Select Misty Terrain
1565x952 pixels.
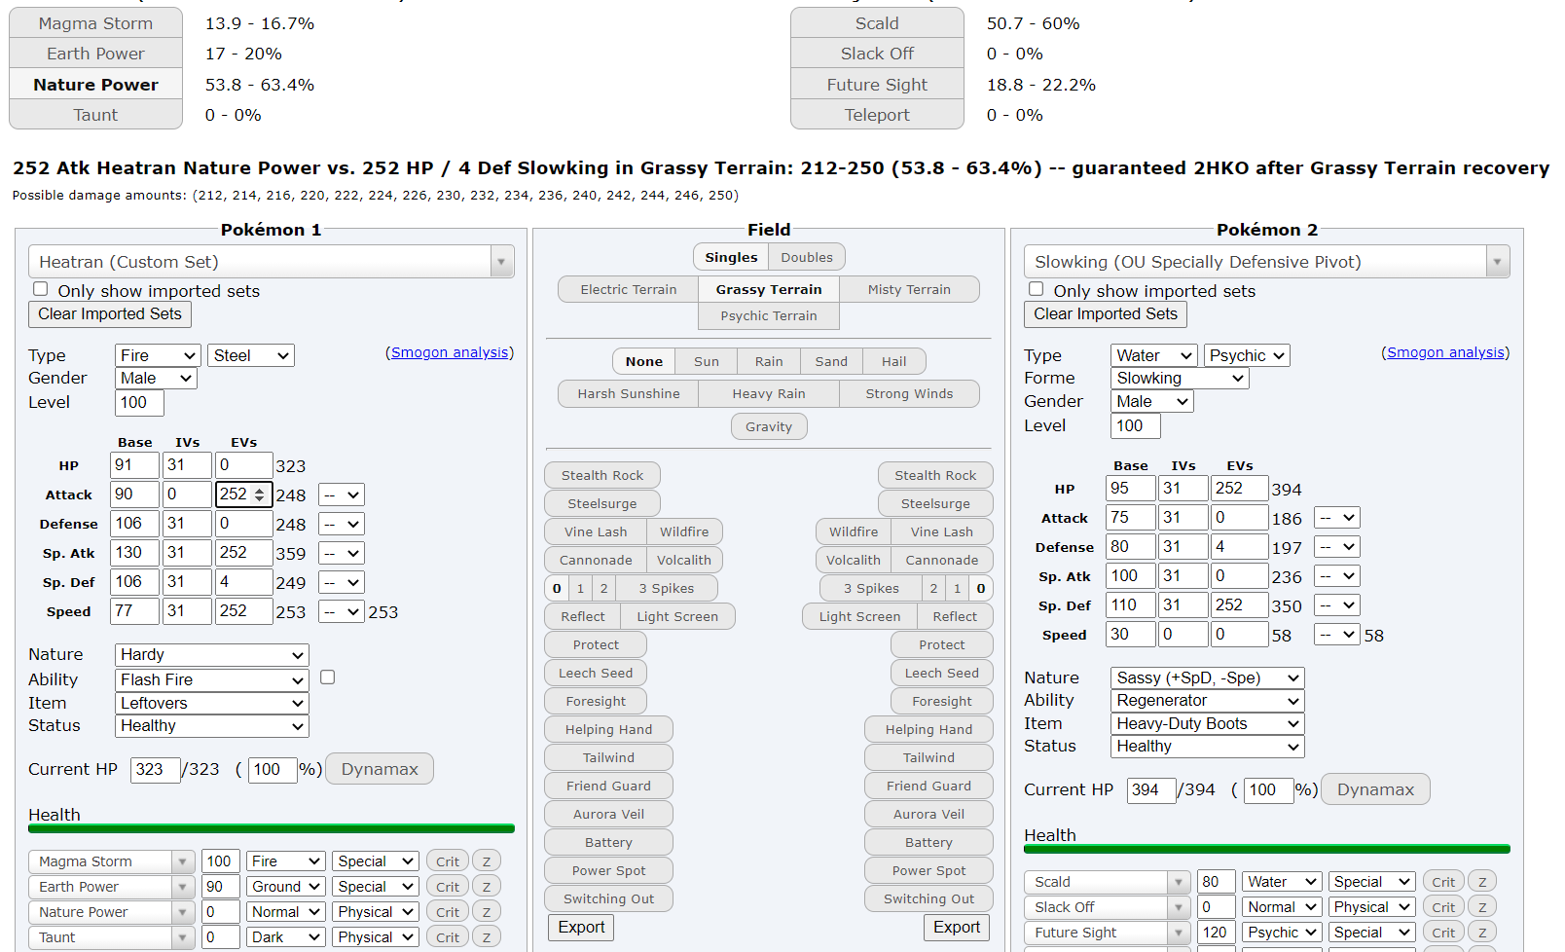point(909,289)
